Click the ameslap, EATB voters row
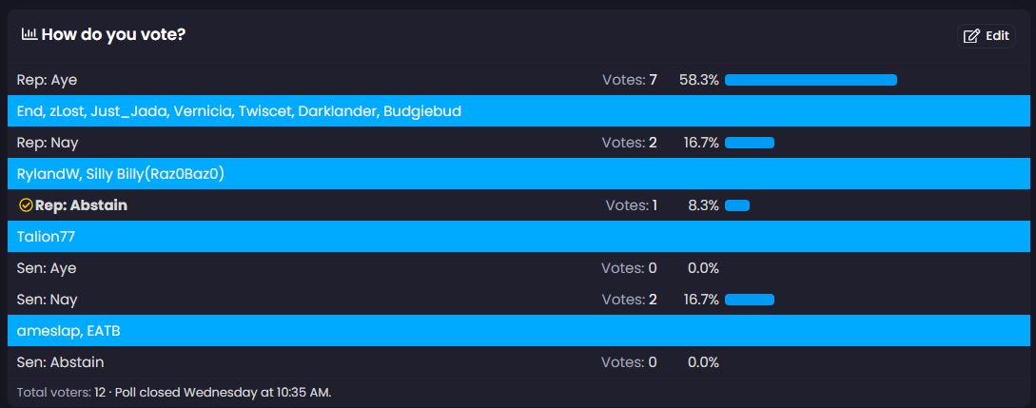This screenshot has height=408, width=1036. pos(68,331)
